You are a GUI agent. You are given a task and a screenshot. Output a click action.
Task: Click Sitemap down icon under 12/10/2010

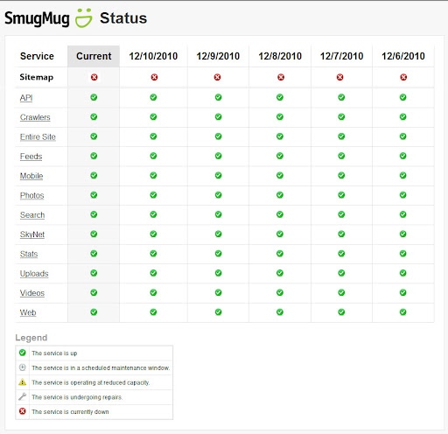click(154, 77)
